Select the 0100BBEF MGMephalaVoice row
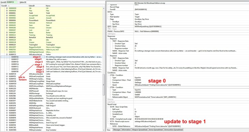The height and width of the screenshot is (132, 249). click(51, 111)
